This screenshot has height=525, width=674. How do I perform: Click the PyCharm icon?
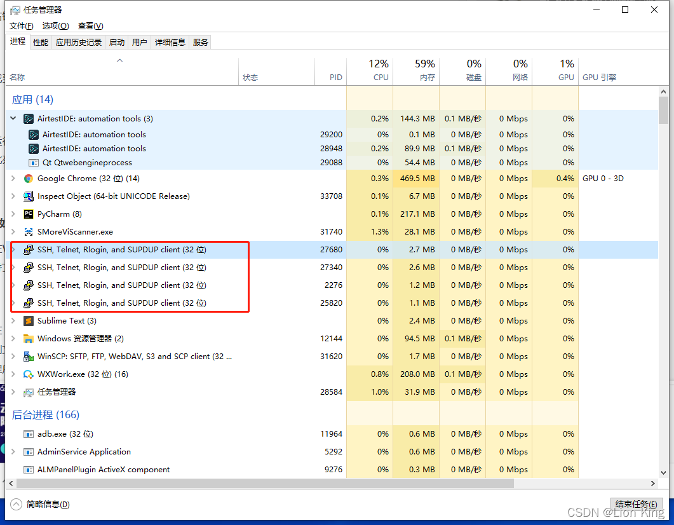click(29, 214)
